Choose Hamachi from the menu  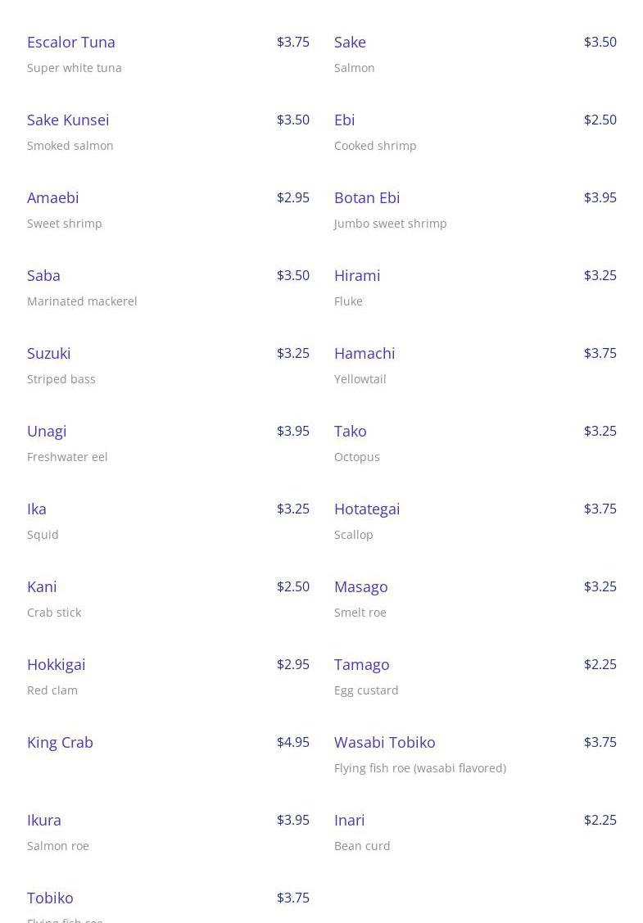[365, 353]
